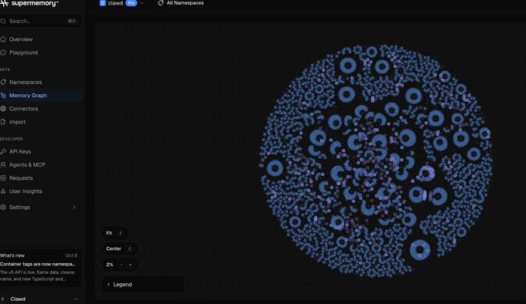This screenshot has height=304, width=526.
Task: Open the What's new announcement card
Action: pos(40,267)
